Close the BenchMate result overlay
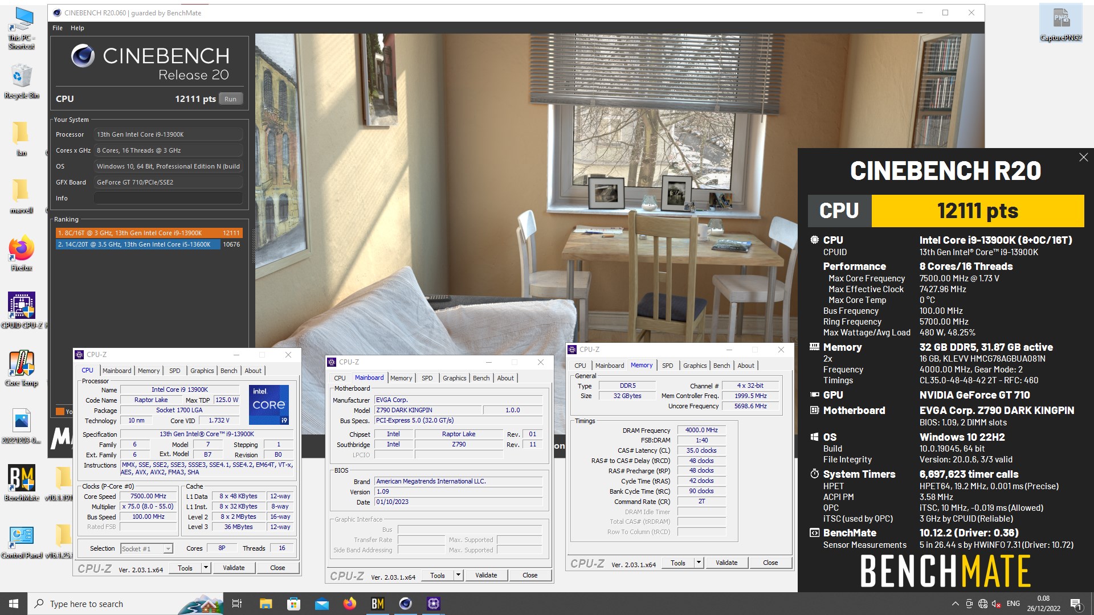Image resolution: width=1094 pixels, height=615 pixels. tap(1083, 157)
